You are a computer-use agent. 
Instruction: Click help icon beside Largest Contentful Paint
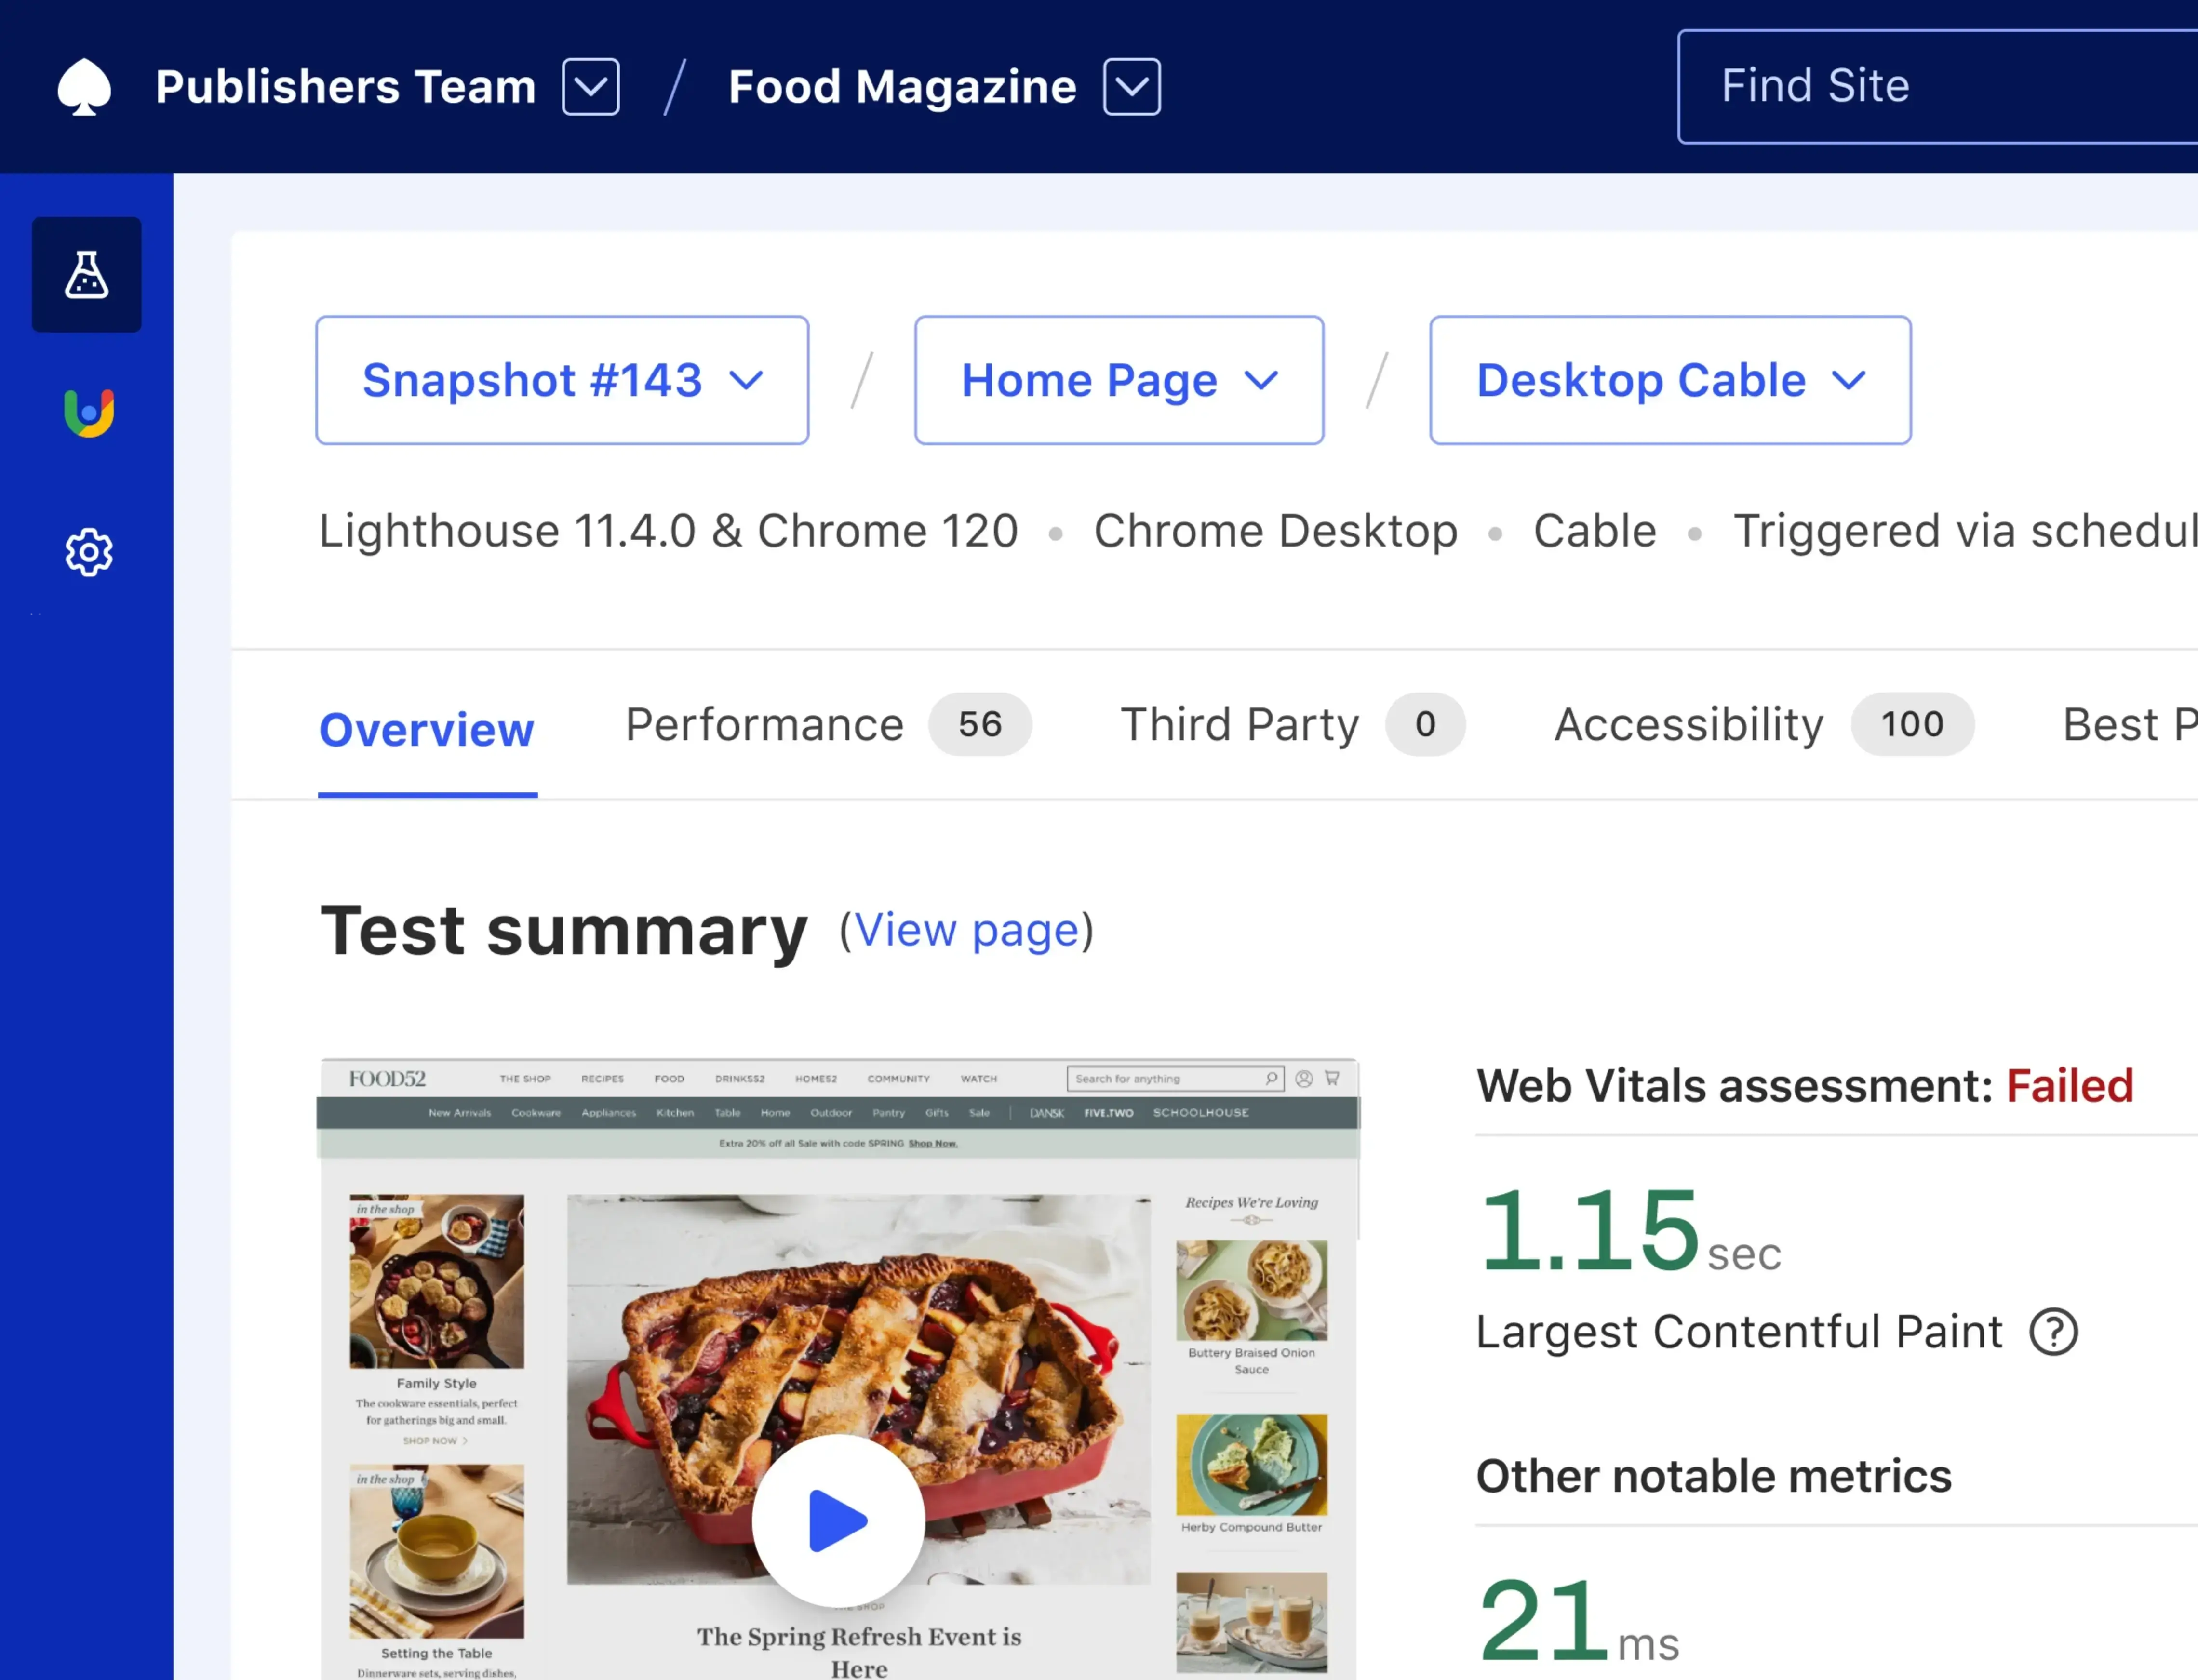pyautogui.click(x=2053, y=1332)
